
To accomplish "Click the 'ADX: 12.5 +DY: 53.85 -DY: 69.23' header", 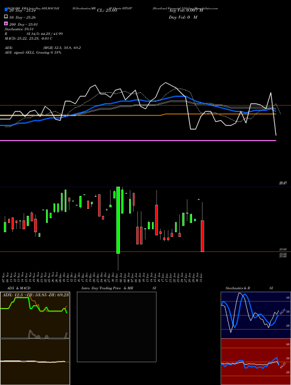I will [x=36, y=295].
